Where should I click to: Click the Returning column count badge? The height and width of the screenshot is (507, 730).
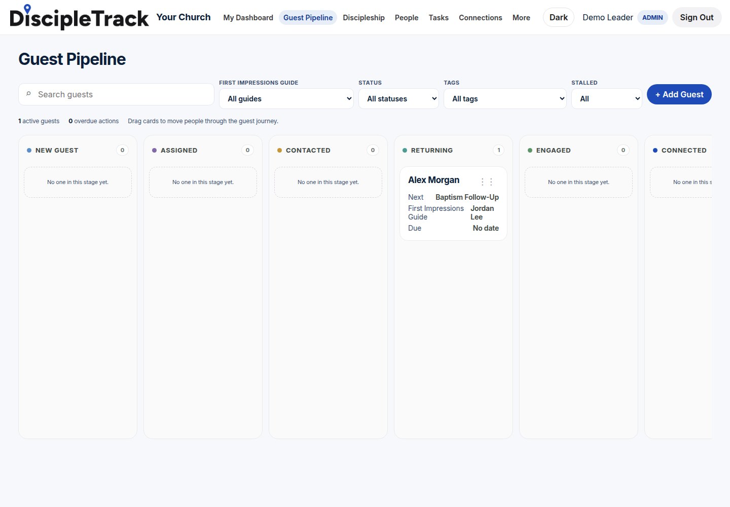pos(499,150)
